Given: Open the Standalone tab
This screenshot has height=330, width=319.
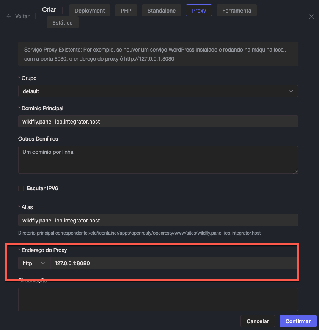Looking at the screenshot, I should click(162, 11).
